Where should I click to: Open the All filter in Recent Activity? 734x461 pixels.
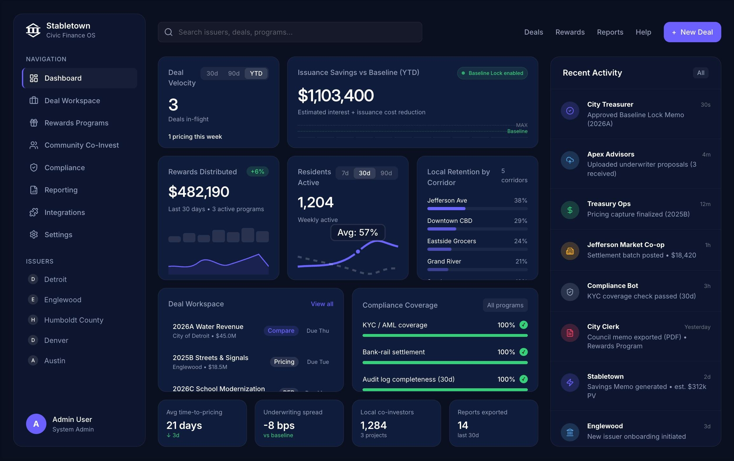[x=700, y=73]
